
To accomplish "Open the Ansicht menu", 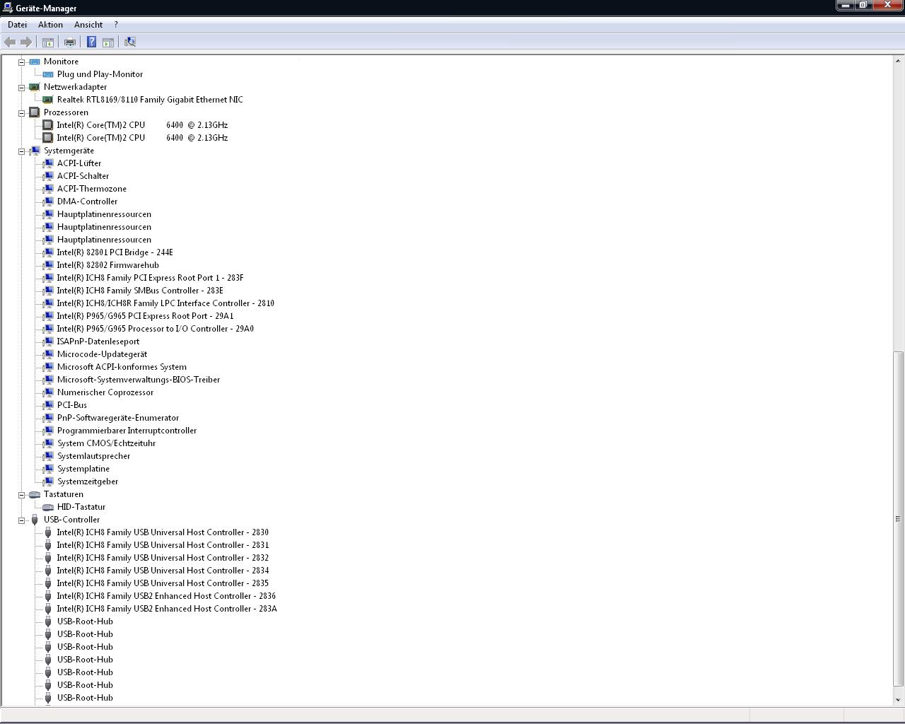I will [x=88, y=25].
